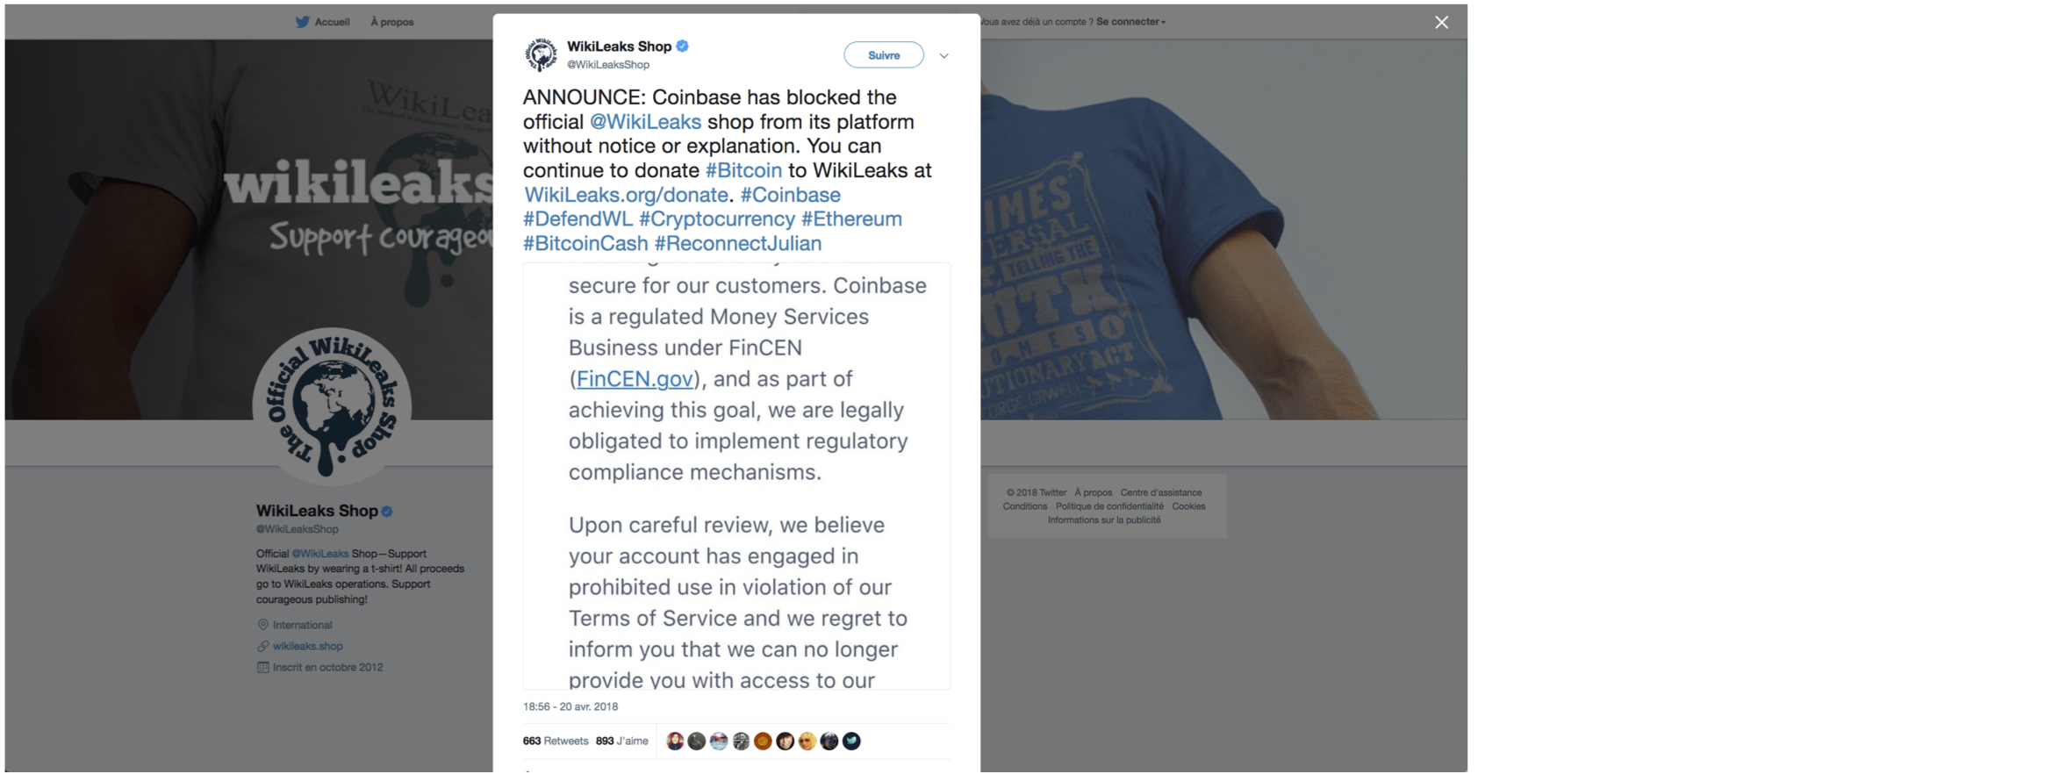Viewport: 2052px width, 774px height.
Task: Open the À propos item in top bar
Action: click(x=391, y=22)
